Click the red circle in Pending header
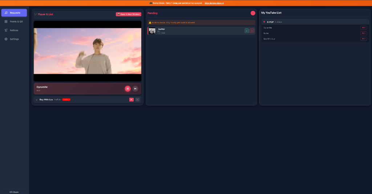Image resolution: width=372 pixels, height=194 pixels. 253,13
